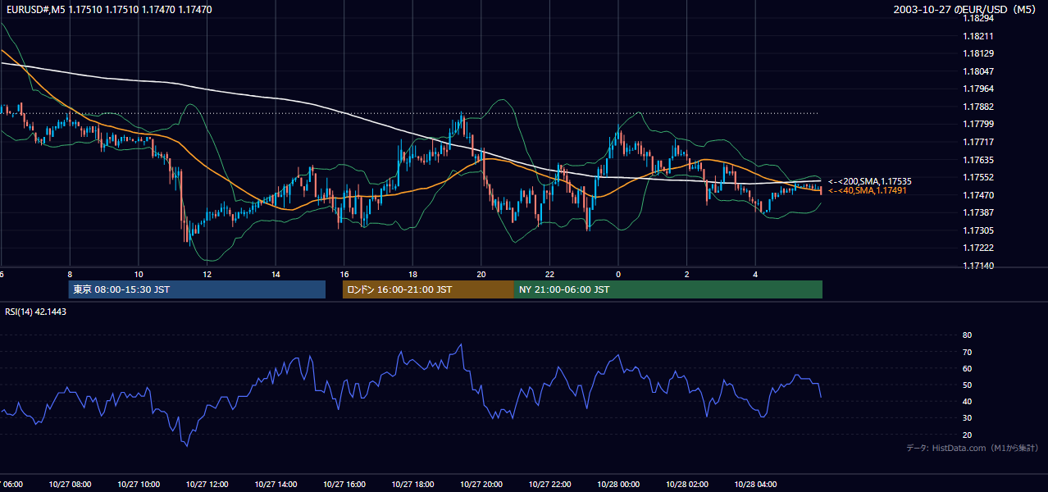
Task: Click hour tick 10 below the price chart
Action: click(139, 274)
